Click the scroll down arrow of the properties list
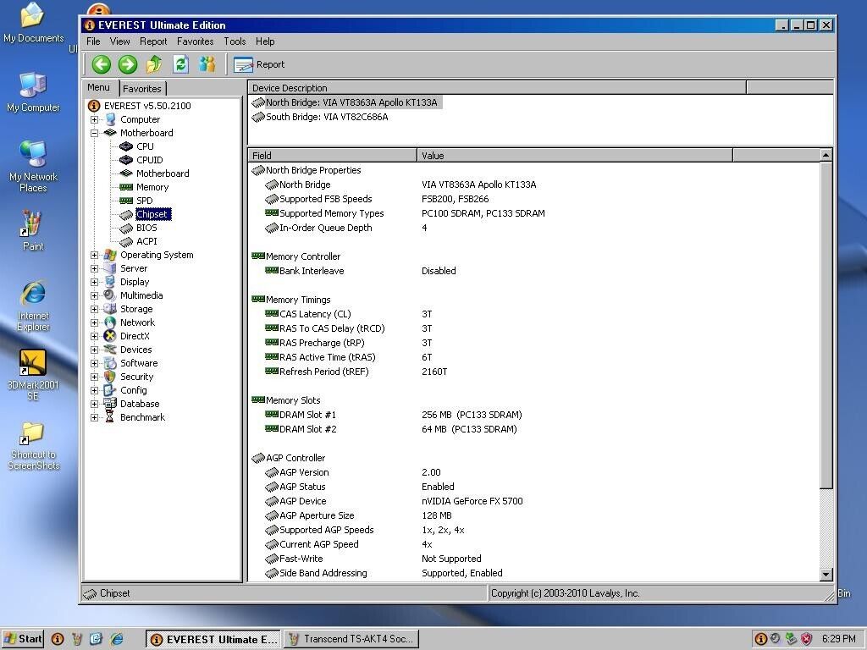 coord(826,575)
